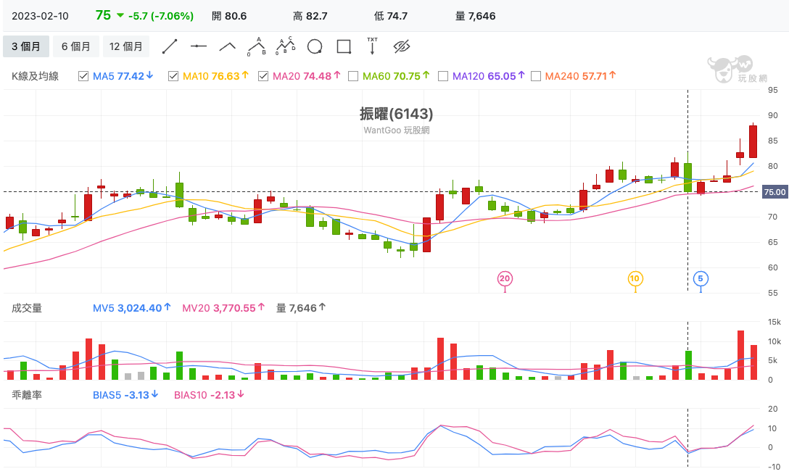Click the pink 20 marker on chart
789x474 pixels.
[x=505, y=278]
